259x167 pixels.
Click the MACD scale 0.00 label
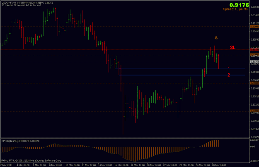pyautogui.click(x=253, y=146)
